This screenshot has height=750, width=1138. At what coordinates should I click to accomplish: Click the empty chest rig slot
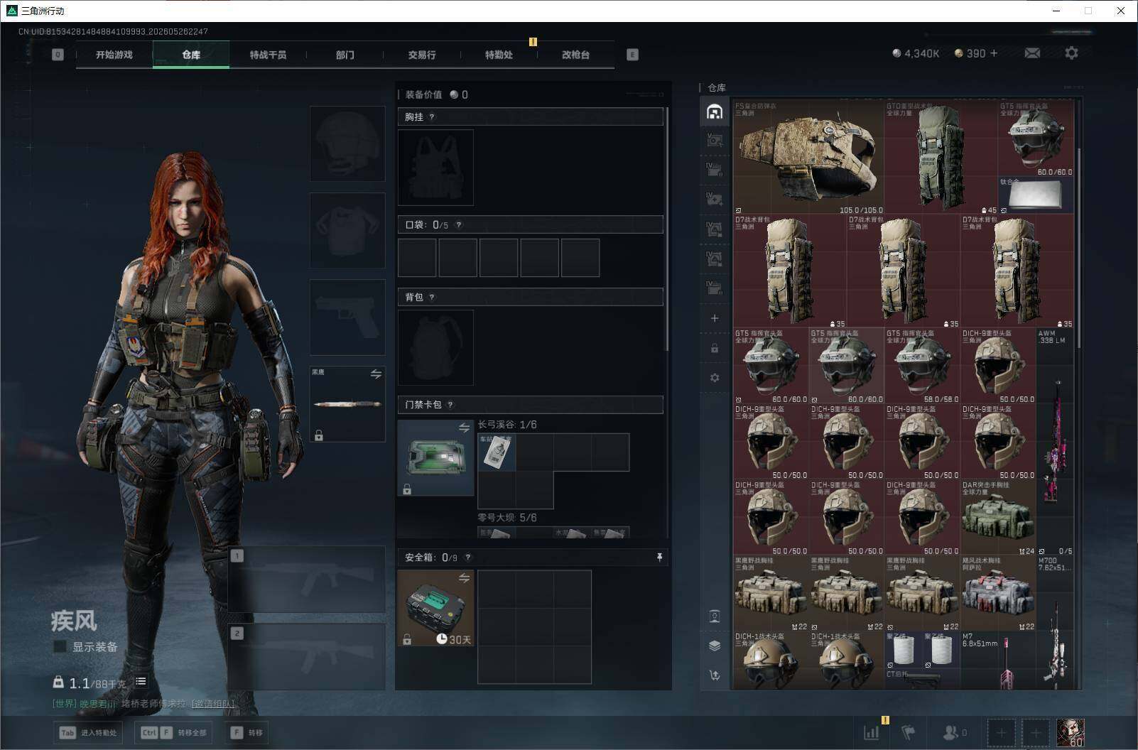(x=435, y=168)
